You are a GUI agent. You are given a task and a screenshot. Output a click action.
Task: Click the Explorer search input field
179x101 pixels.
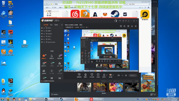point(139,4)
